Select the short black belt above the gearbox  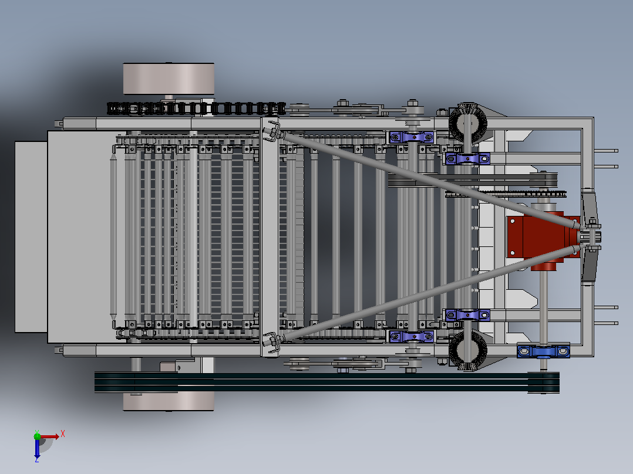pos(472,180)
